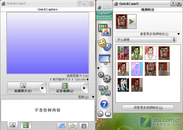Image resolution: width=183 pixels, height=130 pixels.
Task: Click the up/down arrows of 开心滤镜 combo
Action: pyautogui.click(x=174, y=40)
